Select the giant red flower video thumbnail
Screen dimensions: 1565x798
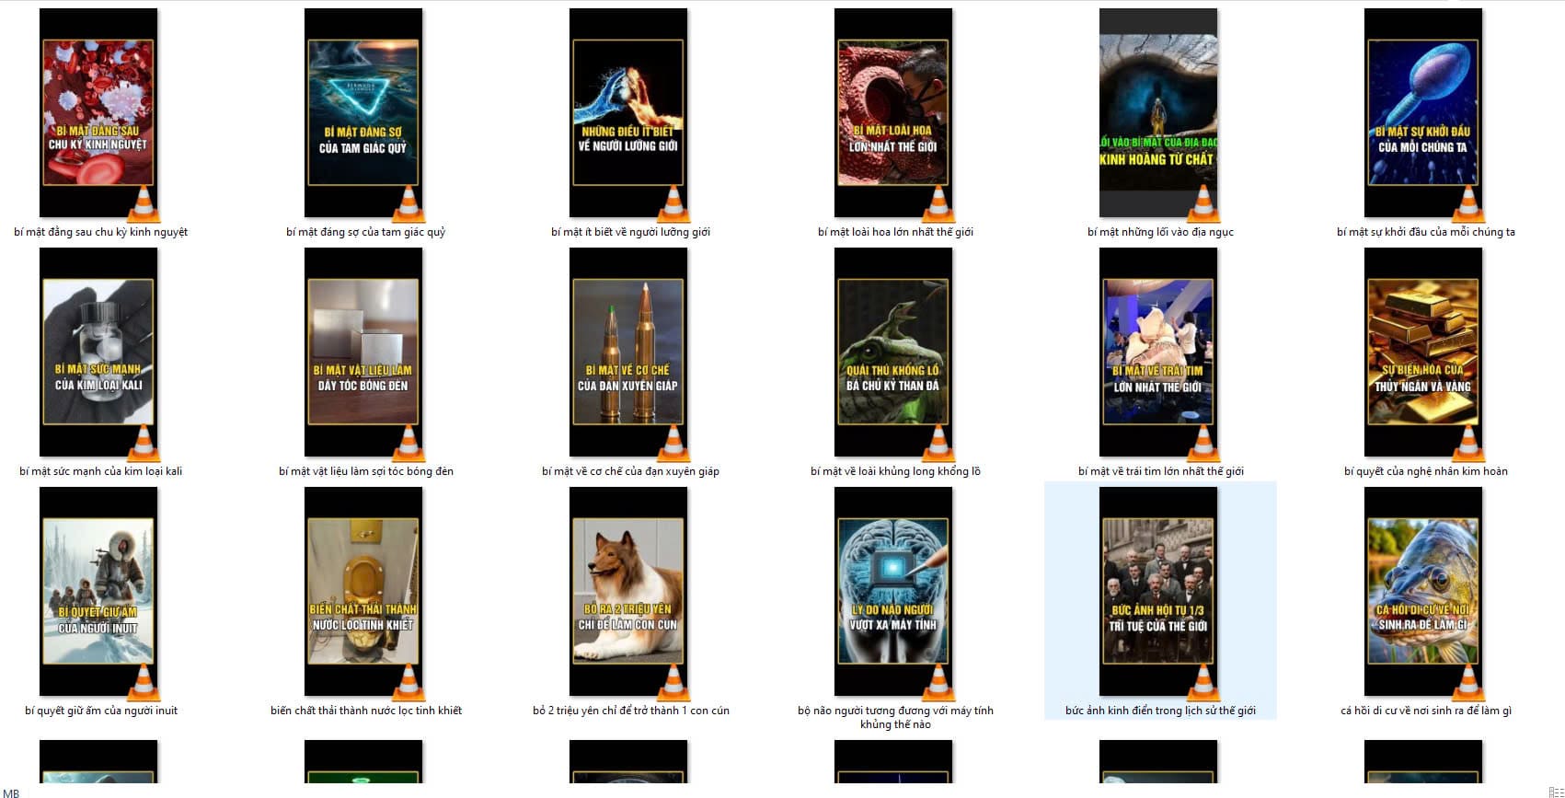pyautogui.click(x=893, y=113)
